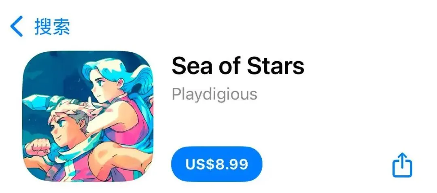Return to 搜索 search page
Viewport: 437px width, 193px height.
pyautogui.click(x=40, y=26)
